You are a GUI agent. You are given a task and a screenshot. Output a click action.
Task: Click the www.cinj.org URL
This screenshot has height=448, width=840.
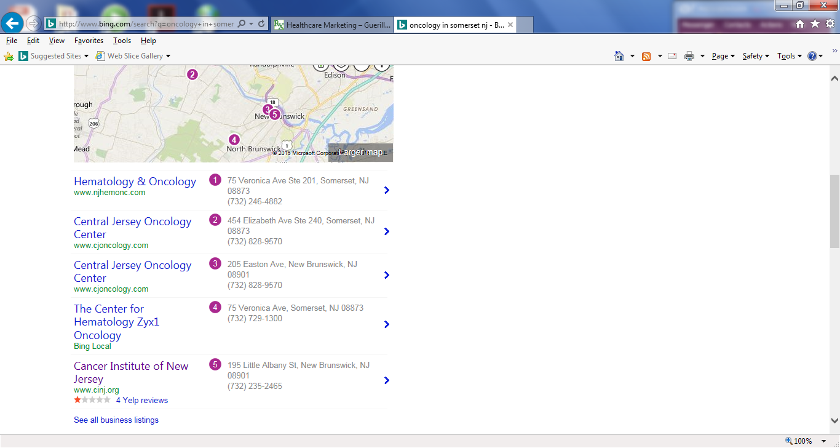tap(97, 390)
